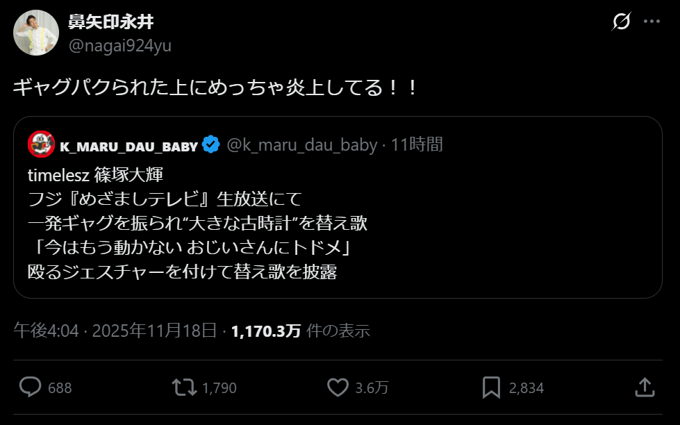Click the Grok slashed-circle icon
680x425 pixels.
point(620,22)
